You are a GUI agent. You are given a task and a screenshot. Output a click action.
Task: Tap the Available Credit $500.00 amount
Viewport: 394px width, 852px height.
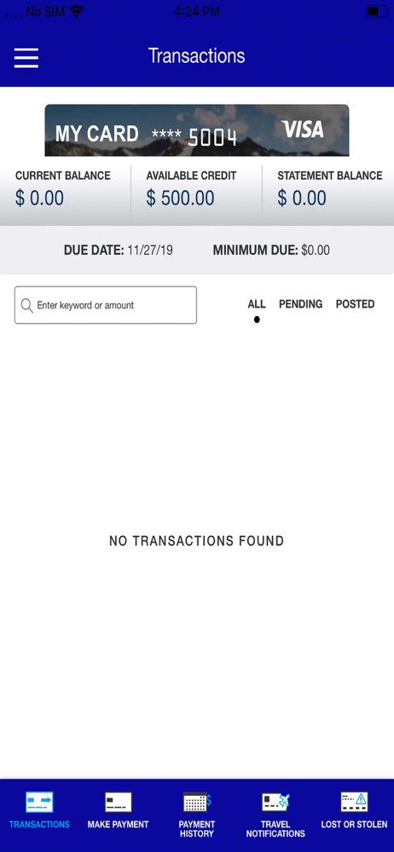[x=180, y=199]
